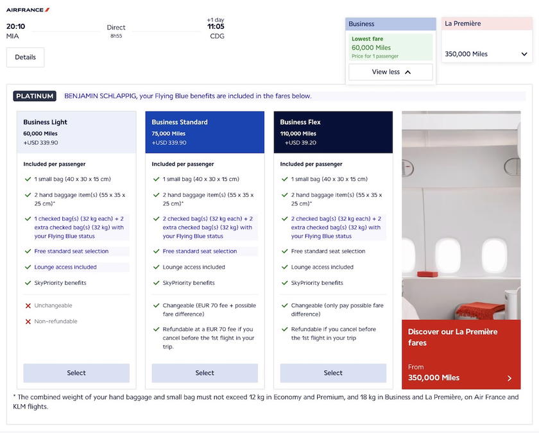The width and height of the screenshot is (539, 433).
Task: Click checkmark beside Business Standard 2 checked bags
Action: pos(157,219)
